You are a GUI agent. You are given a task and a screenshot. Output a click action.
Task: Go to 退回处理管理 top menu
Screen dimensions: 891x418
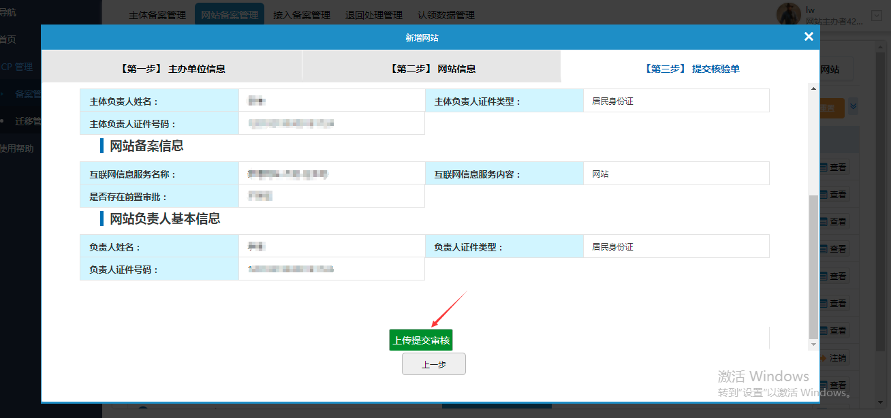click(x=373, y=15)
